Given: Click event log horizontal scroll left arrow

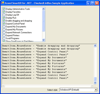Looking at the screenshot, I should pos(3,86).
